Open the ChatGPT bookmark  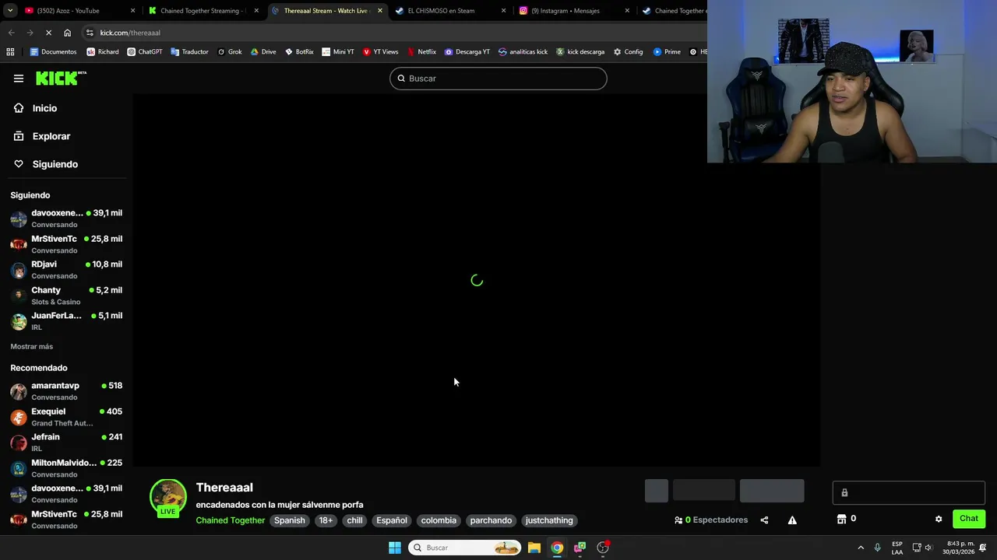pos(145,52)
